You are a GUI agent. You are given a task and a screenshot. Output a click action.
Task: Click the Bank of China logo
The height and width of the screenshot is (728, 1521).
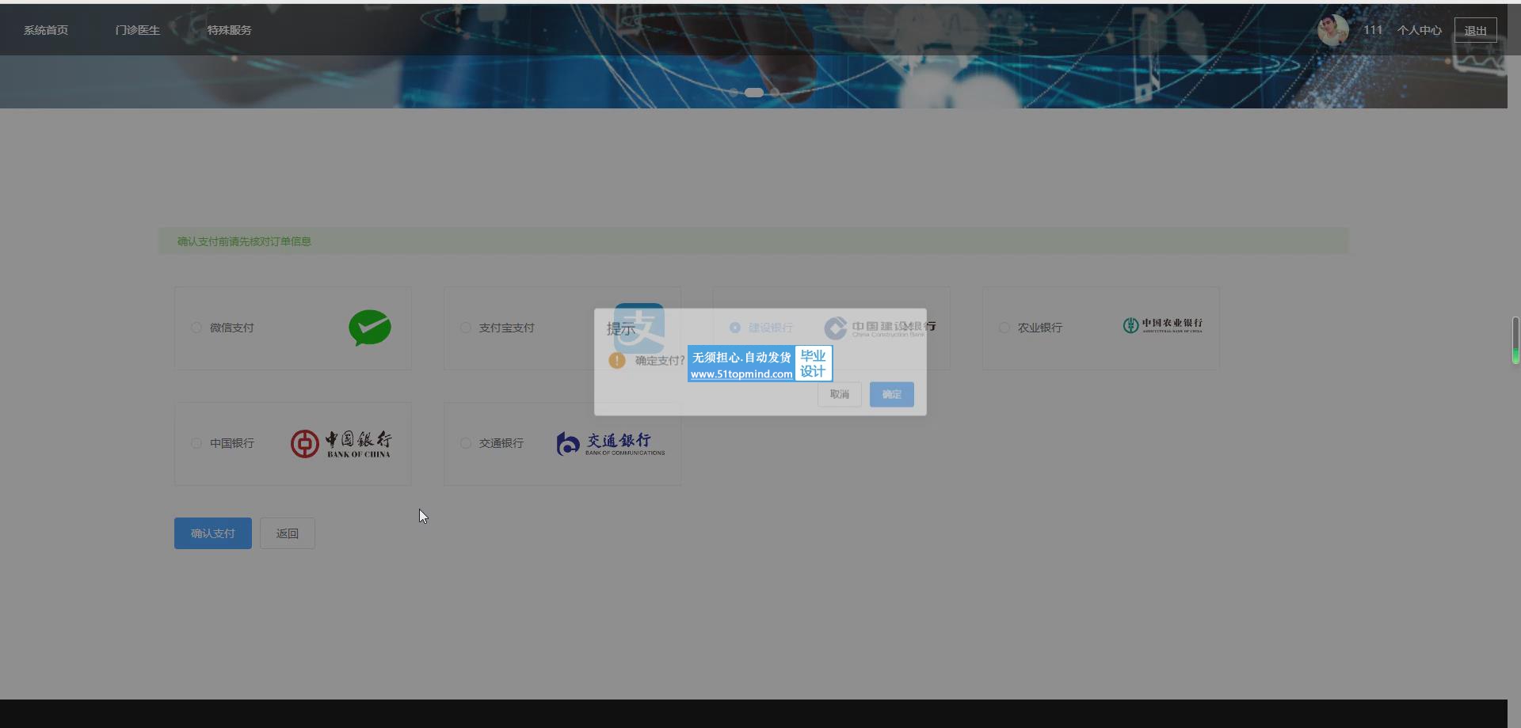[341, 444]
